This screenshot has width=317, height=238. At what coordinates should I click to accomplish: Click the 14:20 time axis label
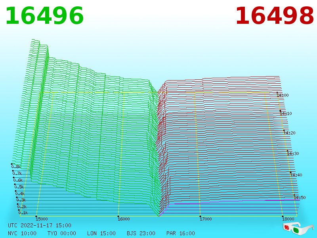tap(289, 133)
